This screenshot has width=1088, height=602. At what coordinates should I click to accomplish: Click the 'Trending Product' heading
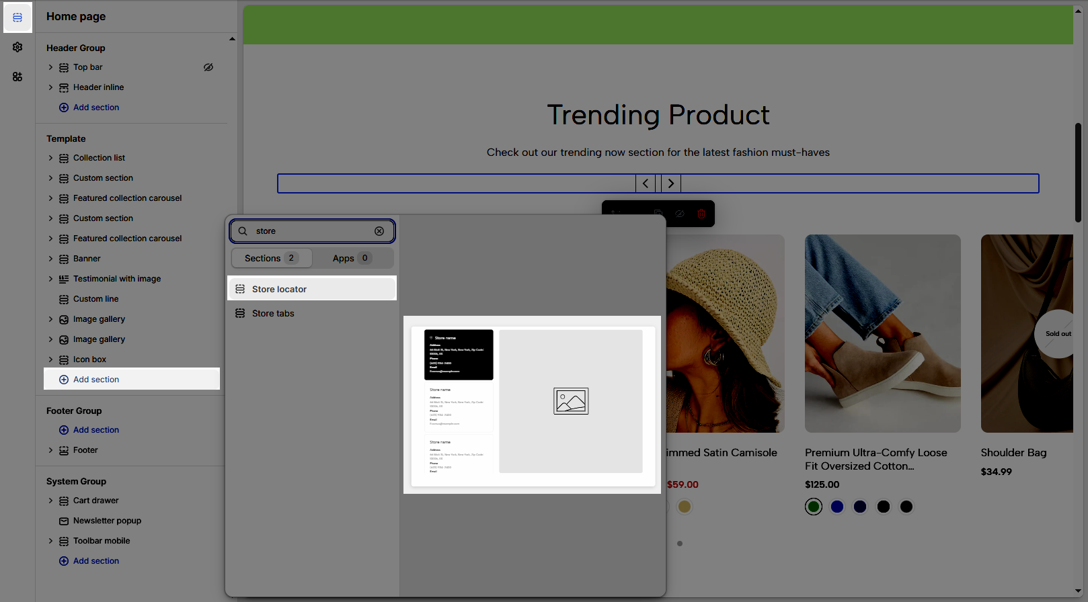[x=658, y=115]
